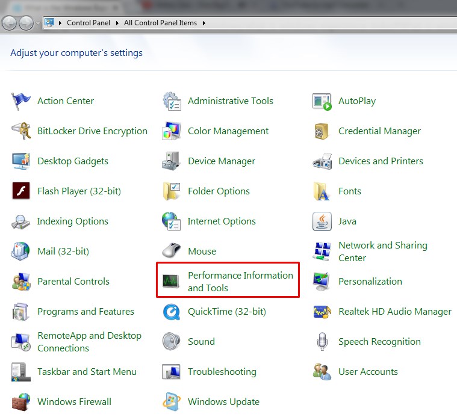Open the Windows Firewall brick wall icon
457x420 pixels.
(21, 402)
